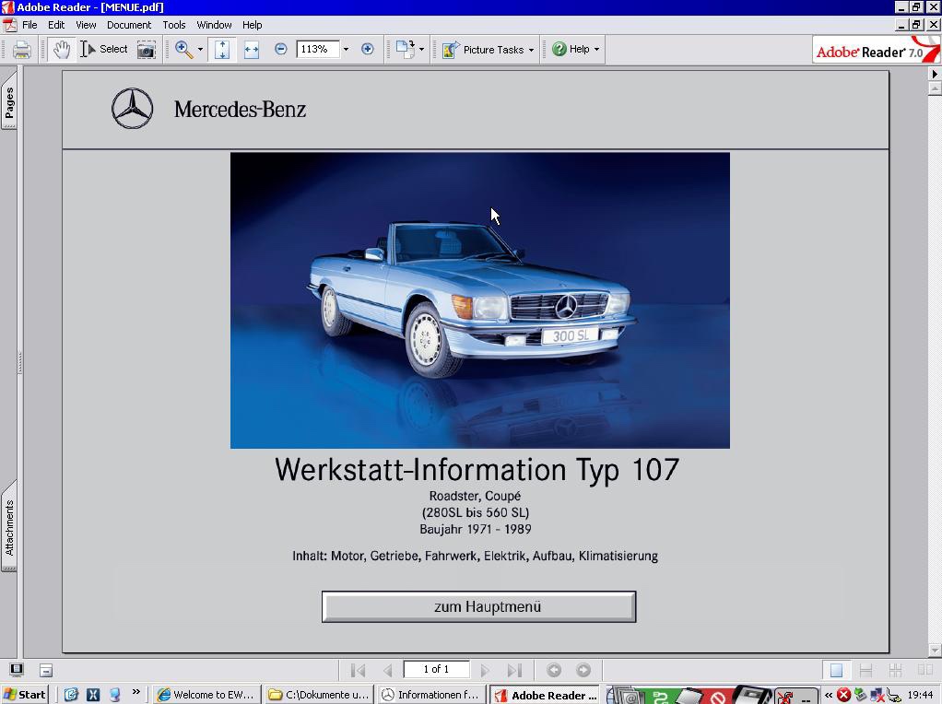Image resolution: width=942 pixels, height=704 pixels.
Task: Select Facing pages layout
Action: [924, 670]
